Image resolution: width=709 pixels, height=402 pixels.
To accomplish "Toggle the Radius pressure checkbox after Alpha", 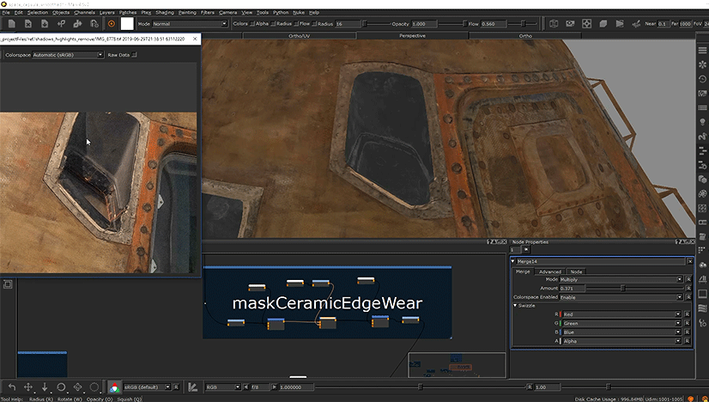I will point(273,23).
